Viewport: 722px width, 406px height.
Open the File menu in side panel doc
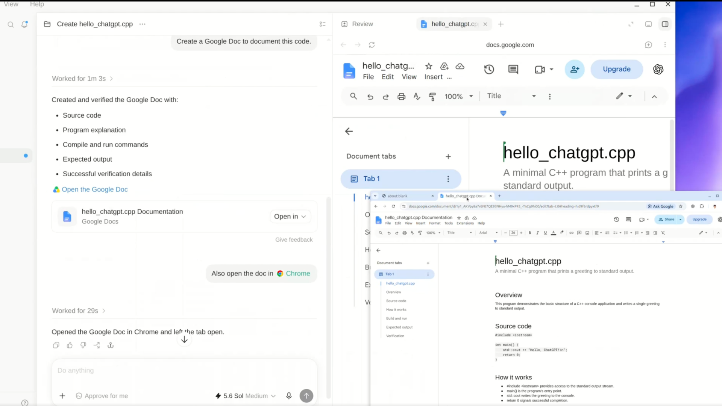click(368, 77)
